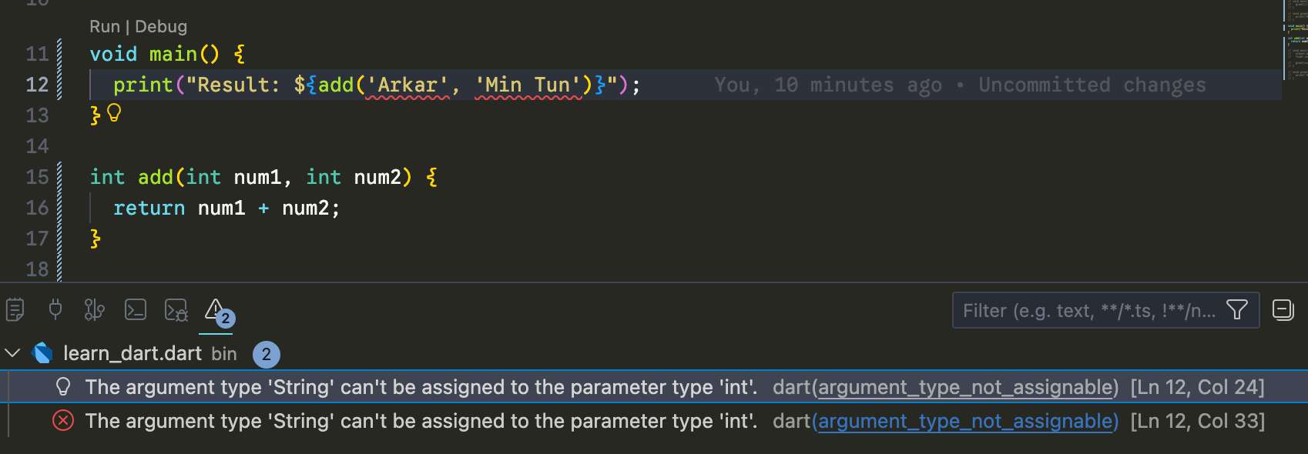The height and width of the screenshot is (454, 1308).
Task: Open argument_type_not_assignable link in first problem
Action: 968,387
